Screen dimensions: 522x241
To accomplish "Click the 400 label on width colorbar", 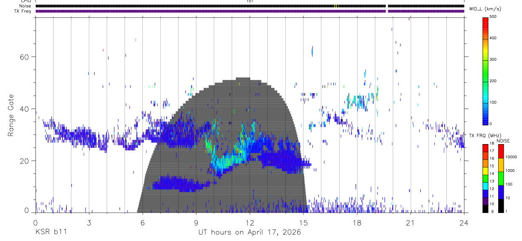I will (493, 38).
